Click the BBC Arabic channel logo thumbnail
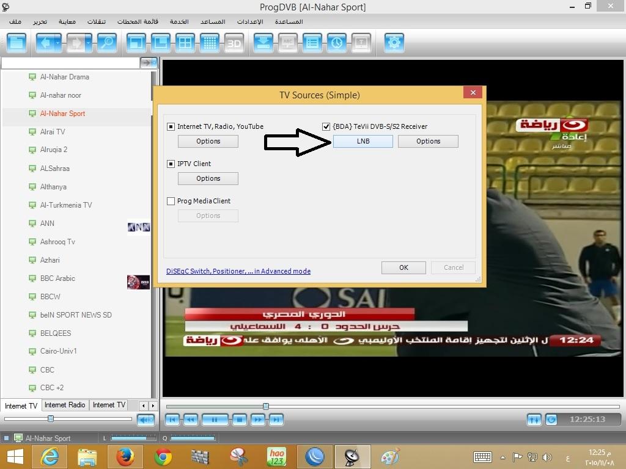The height and width of the screenshot is (469, 626). [138, 282]
